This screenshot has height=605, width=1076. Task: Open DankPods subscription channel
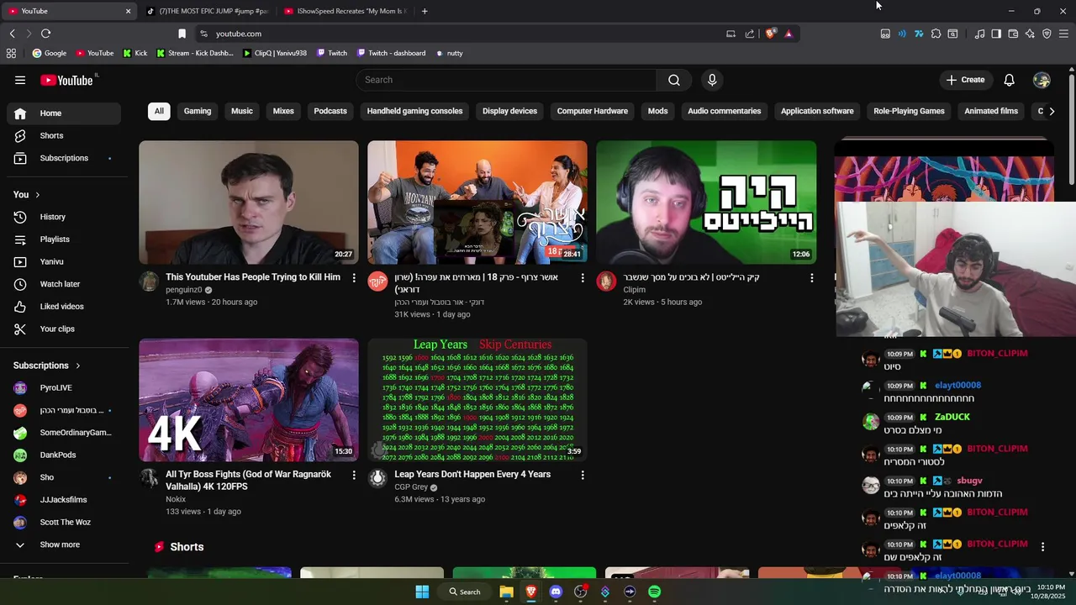pyautogui.click(x=64, y=455)
